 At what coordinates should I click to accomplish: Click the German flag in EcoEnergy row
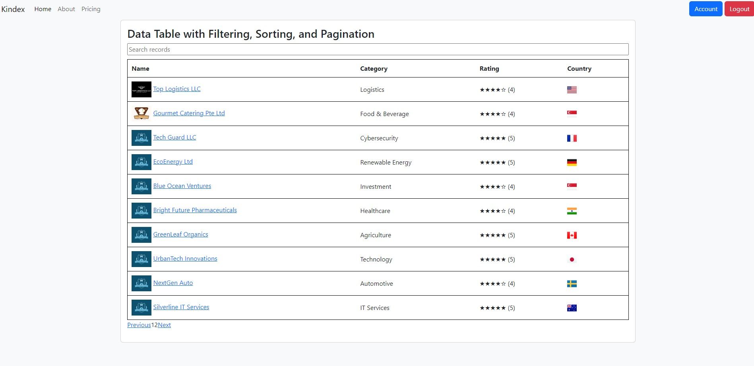(572, 163)
